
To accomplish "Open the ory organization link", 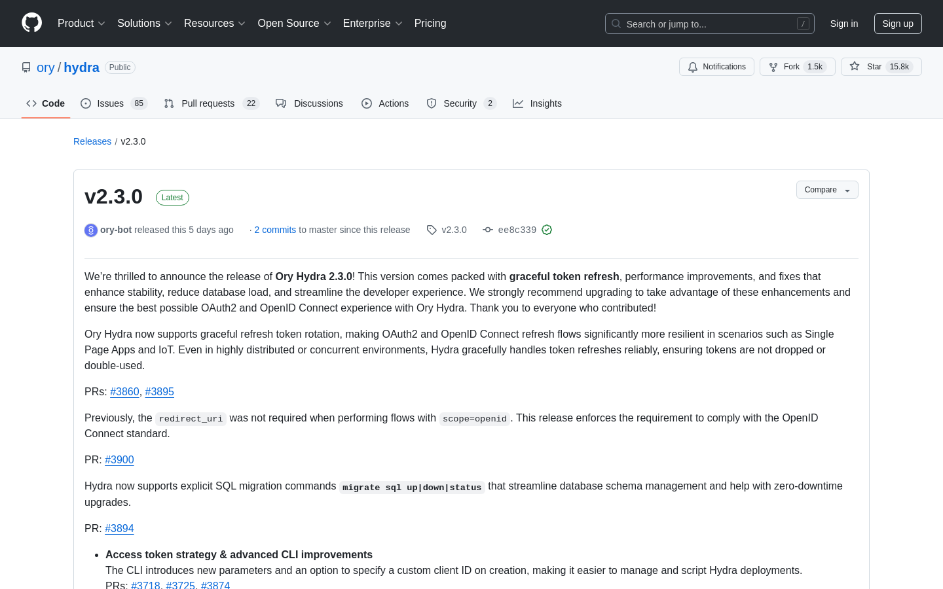I will pyautogui.click(x=46, y=67).
